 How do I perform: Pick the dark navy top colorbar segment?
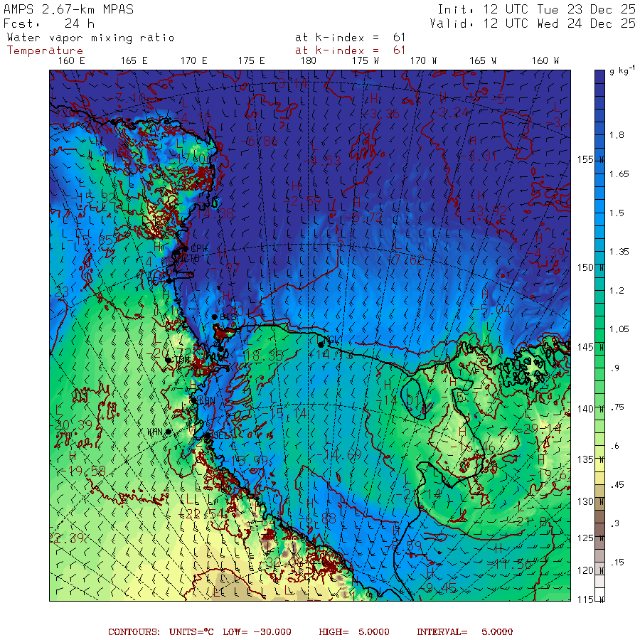point(599,77)
